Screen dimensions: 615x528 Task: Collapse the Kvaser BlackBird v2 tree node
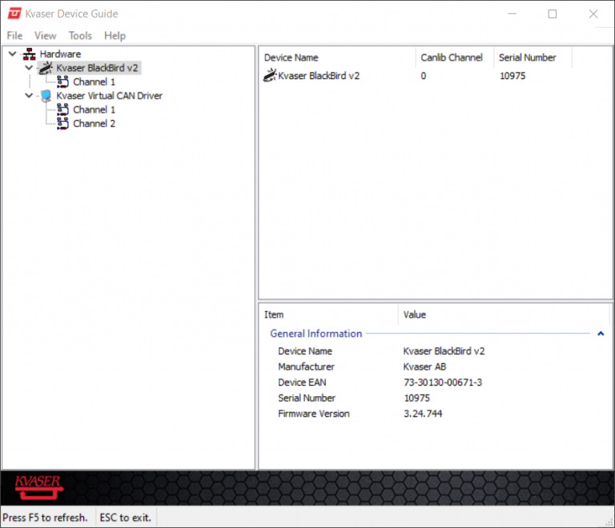(x=30, y=68)
